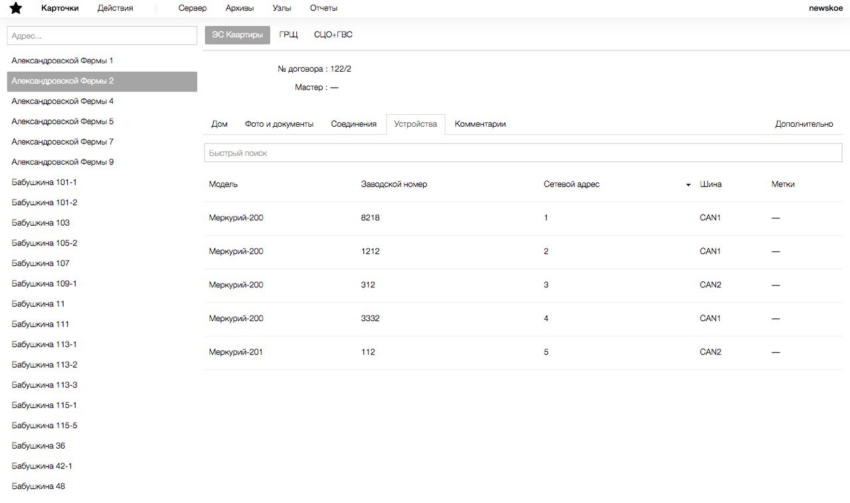Switch to the Соединения tab
The height and width of the screenshot is (503, 850).
pos(354,124)
